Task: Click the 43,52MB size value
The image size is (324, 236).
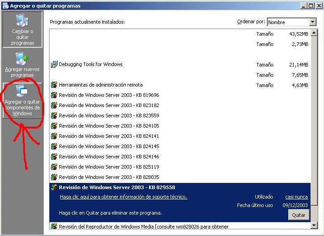Action: coord(299,34)
